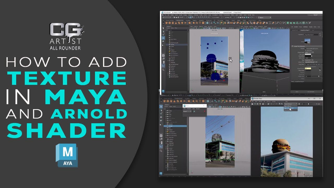This screenshot has height=188, width=334.
Task: Click the Color Gain swatch
Action: tap(308, 54)
